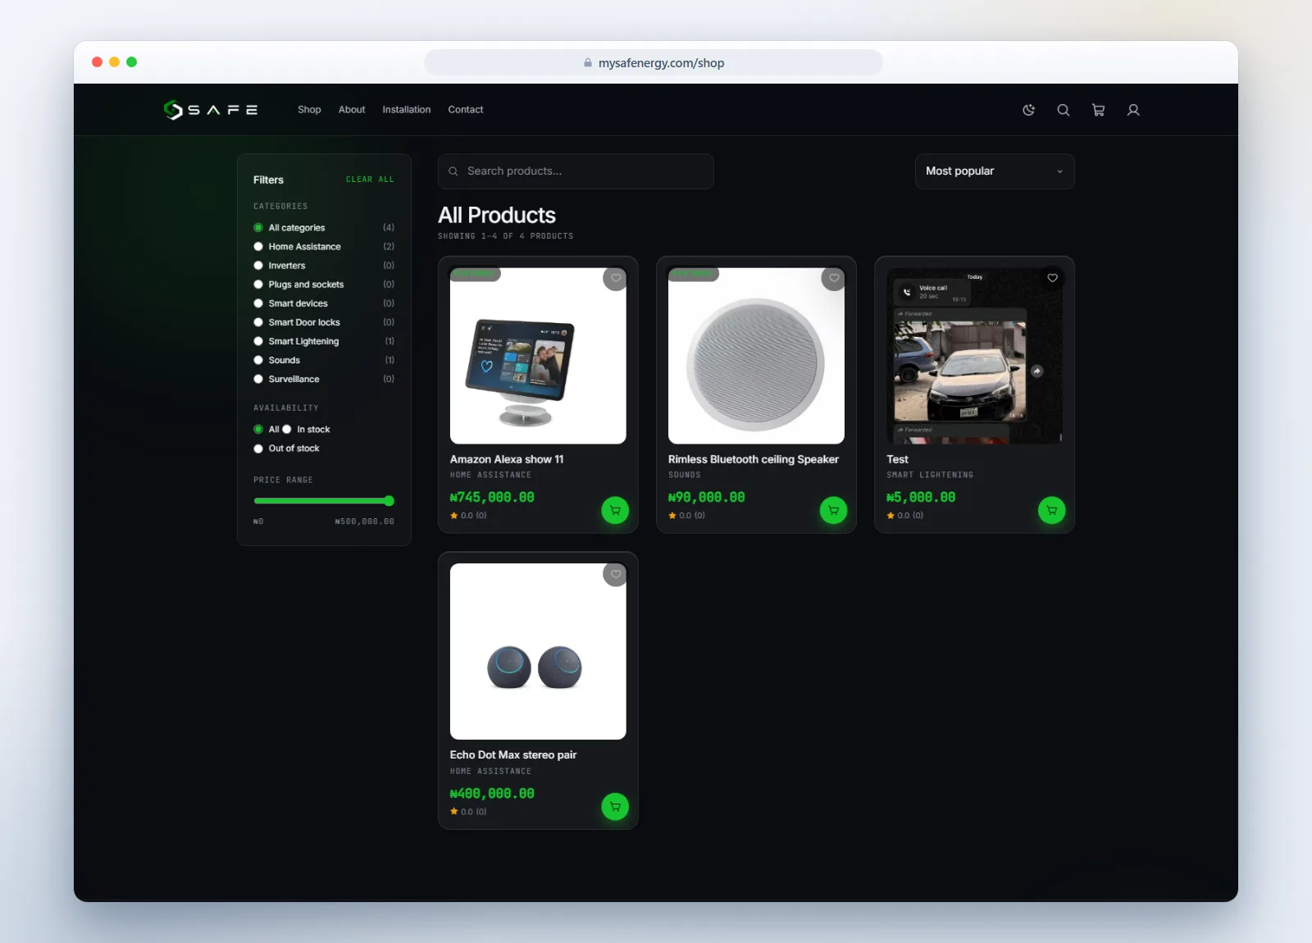1312x943 pixels.
Task: Open search with the header magnifier icon
Action: point(1064,110)
